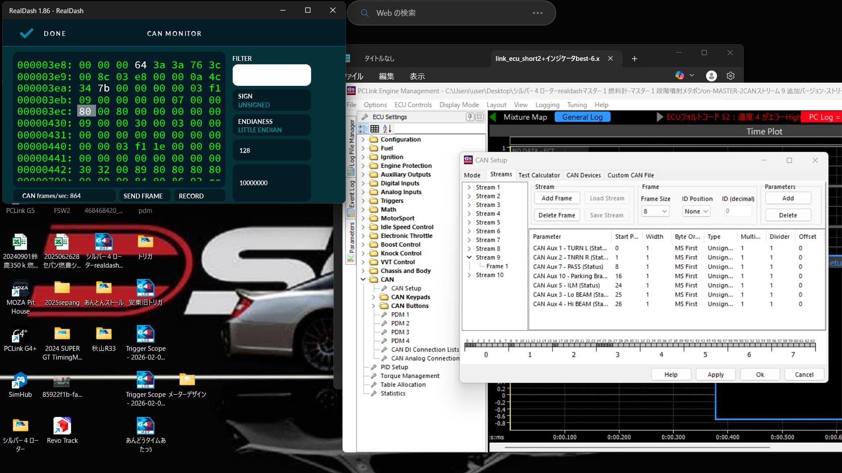
Task: Switch ECU Settings to grid view icon
Action: [x=375, y=129]
